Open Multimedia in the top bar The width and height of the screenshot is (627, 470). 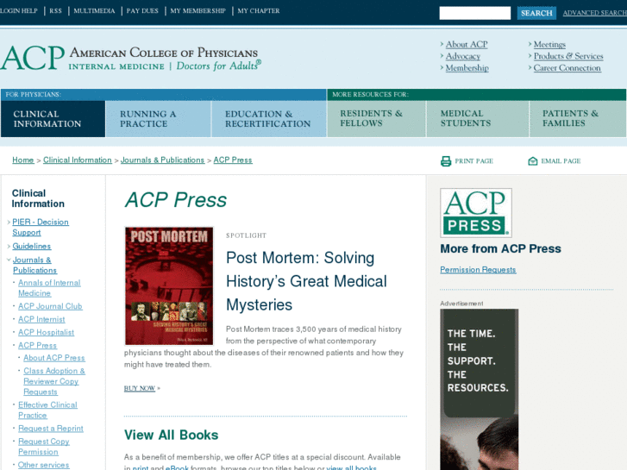click(x=94, y=11)
